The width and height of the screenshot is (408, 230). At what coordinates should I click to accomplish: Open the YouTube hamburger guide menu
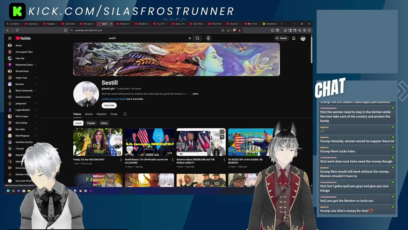[x=10, y=38]
